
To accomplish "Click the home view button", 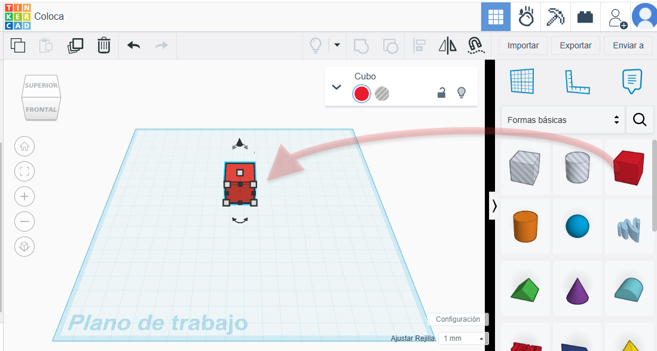I will 25,146.
